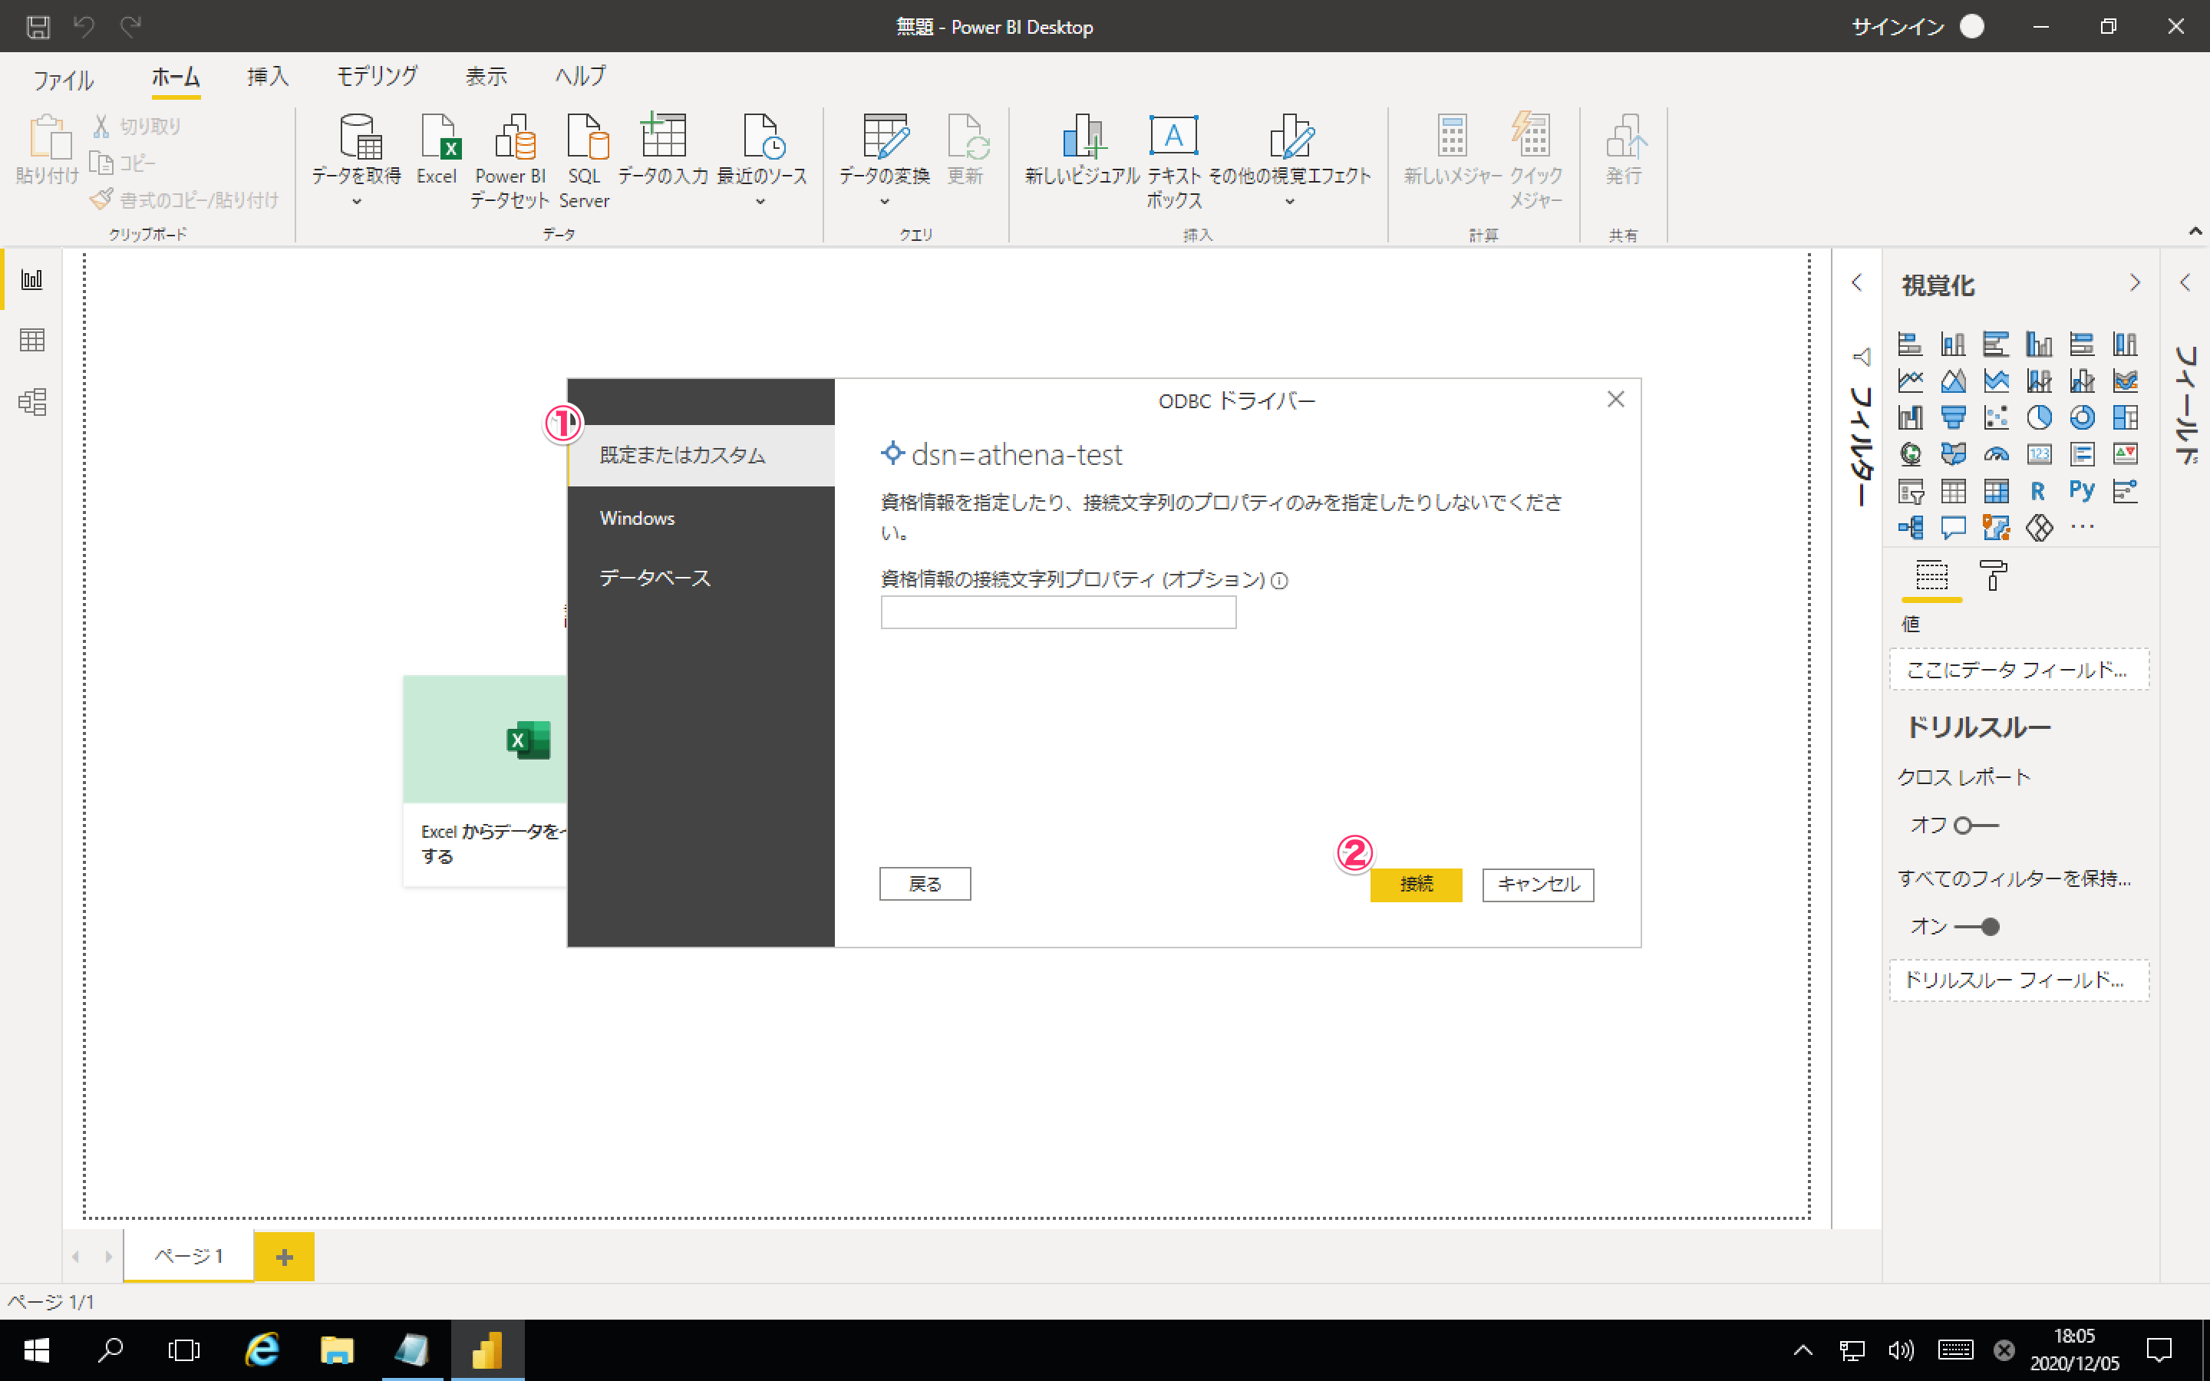Choose the pie chart visual
2210x1381 pixels.
point(2038,417)
